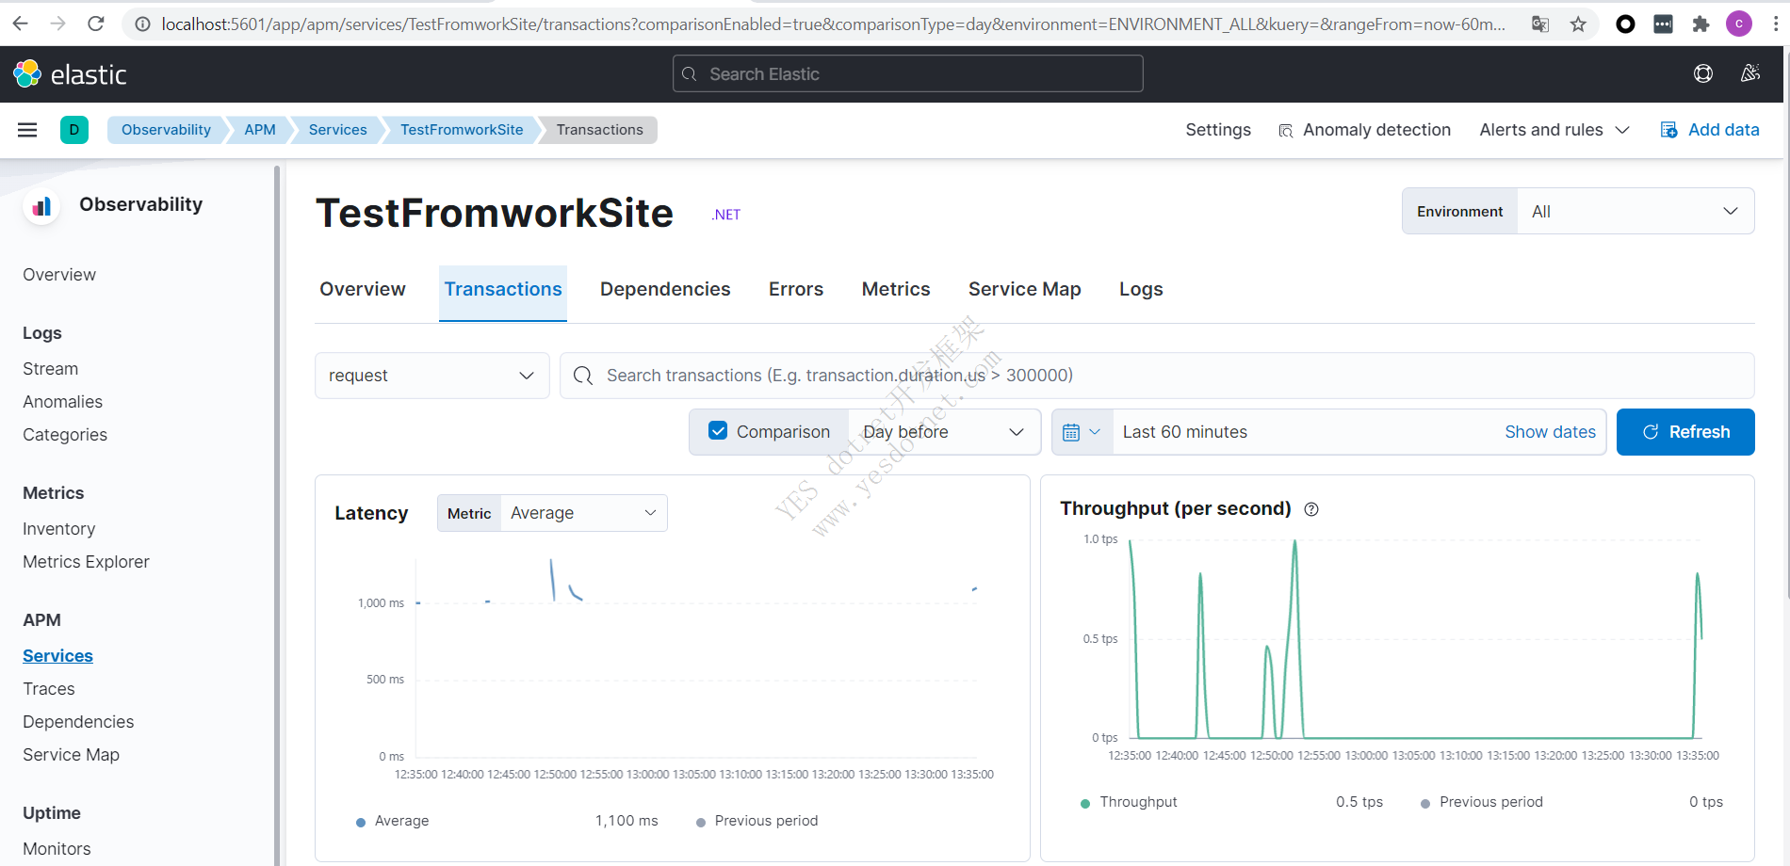Go to the APM breadcrumb

click(x=260, y=130)
